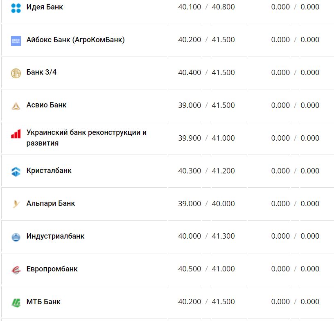334x321 pixels.
Task: Go to the Альпари Банк page link
Action: (51, 203)
